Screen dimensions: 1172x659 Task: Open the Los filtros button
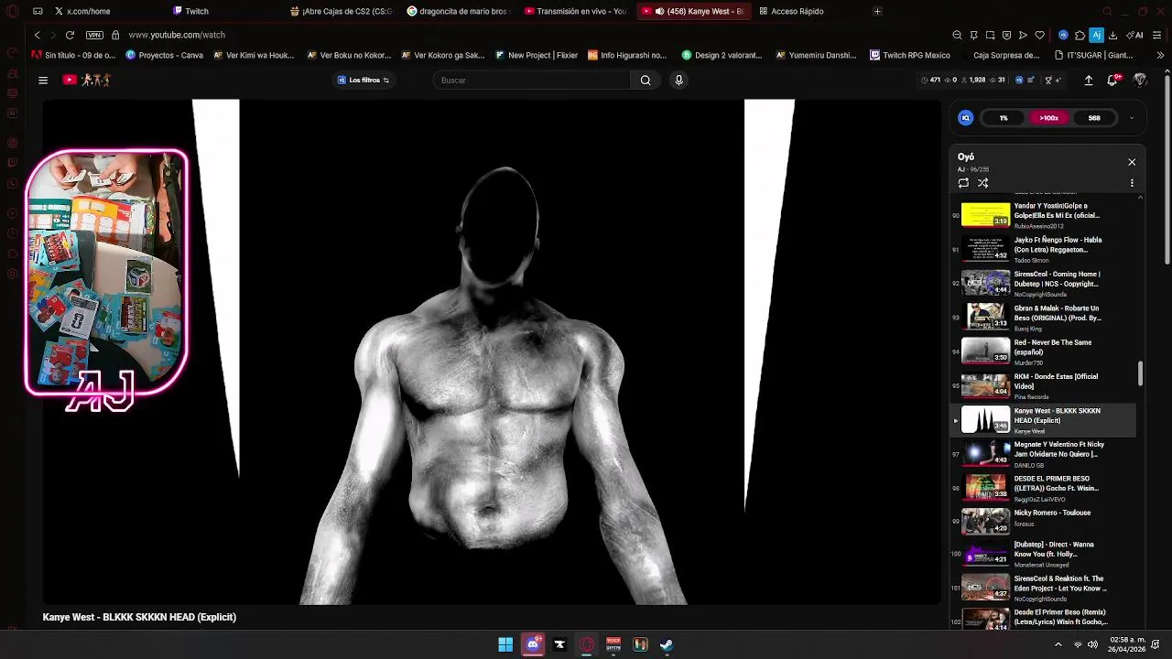(364, 81)
